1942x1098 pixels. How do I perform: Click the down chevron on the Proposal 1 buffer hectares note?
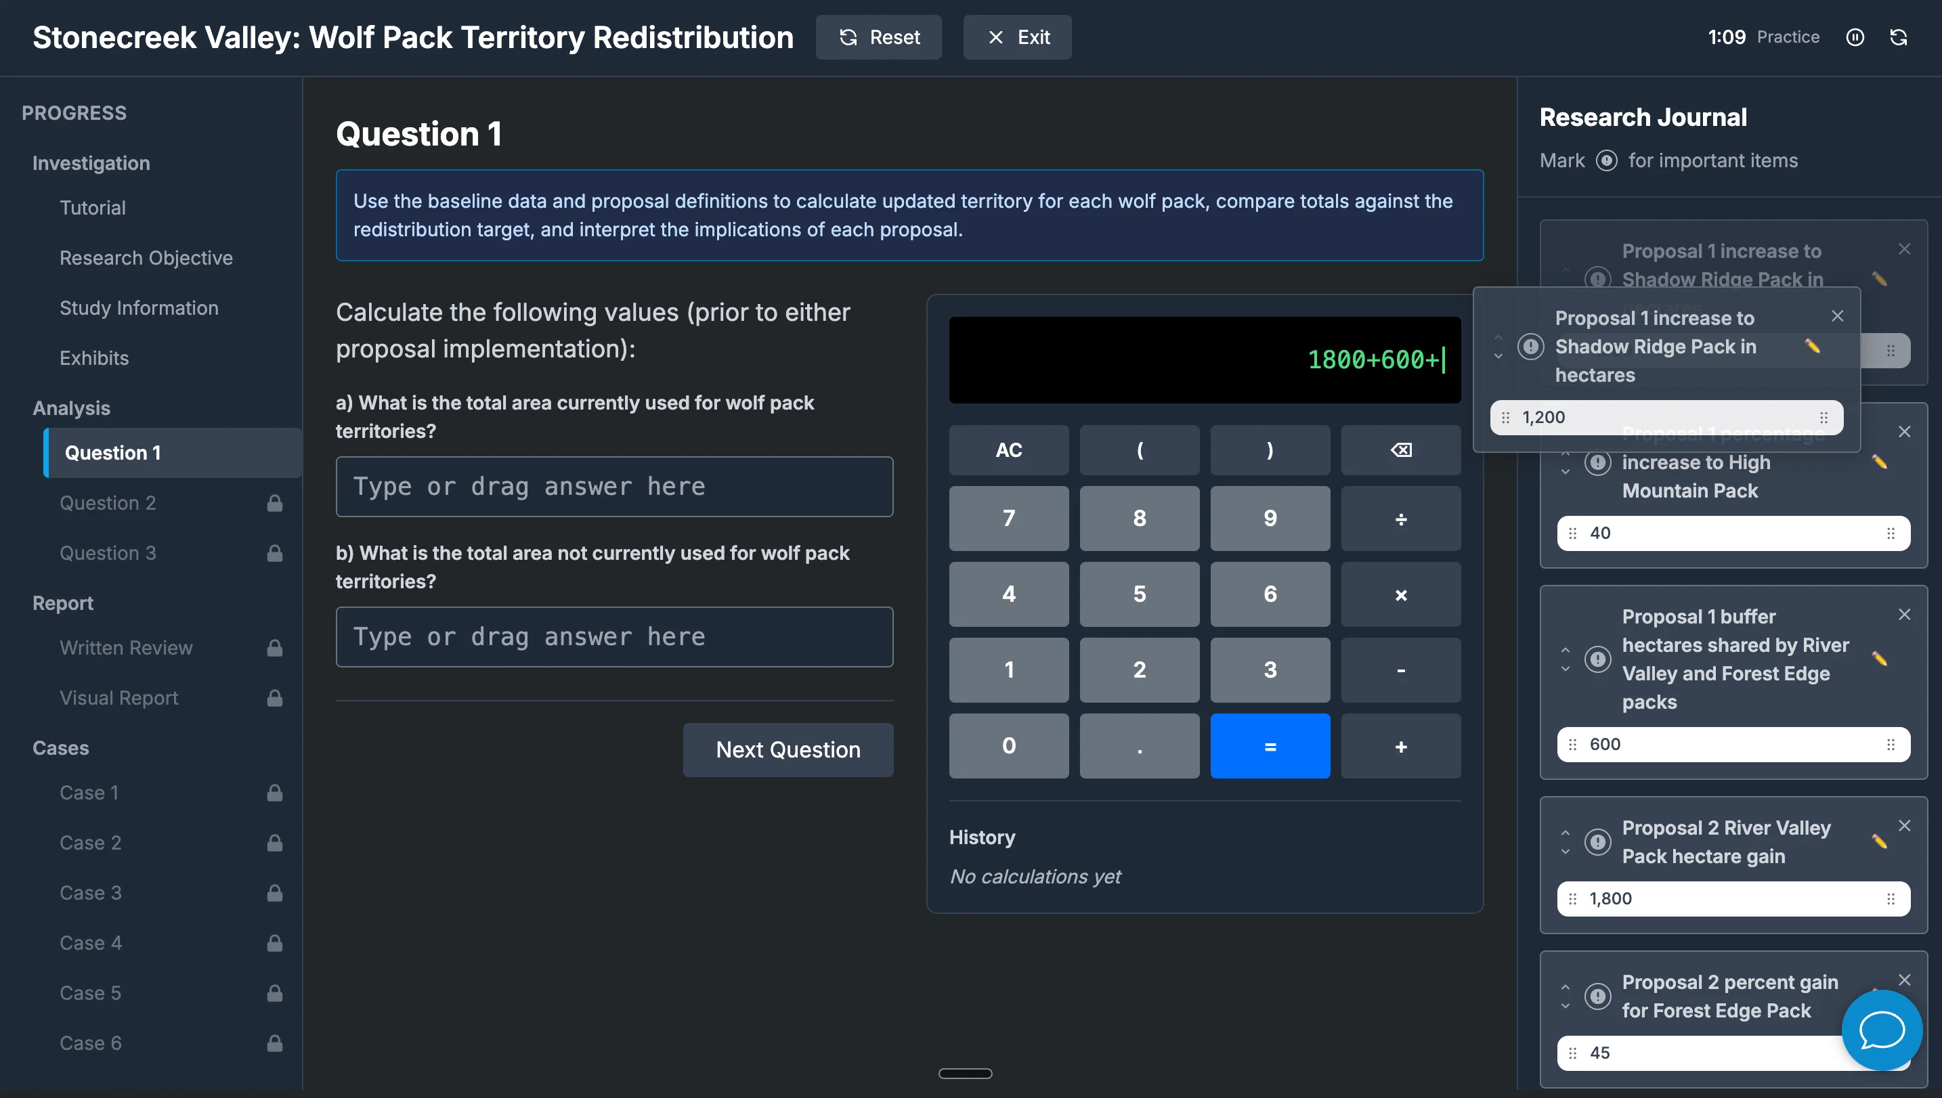pos(1564,669)
